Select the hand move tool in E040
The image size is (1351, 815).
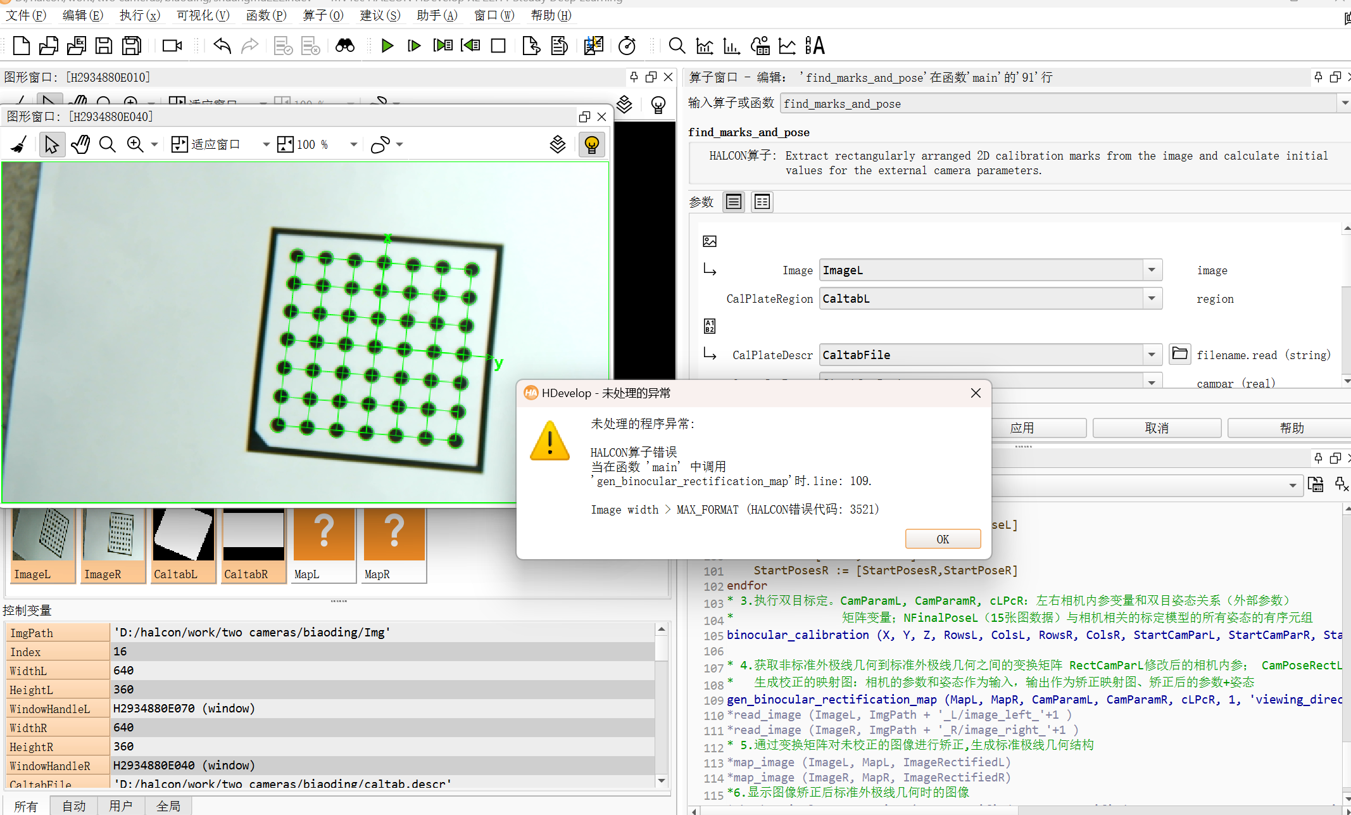[x=80, y=145]
